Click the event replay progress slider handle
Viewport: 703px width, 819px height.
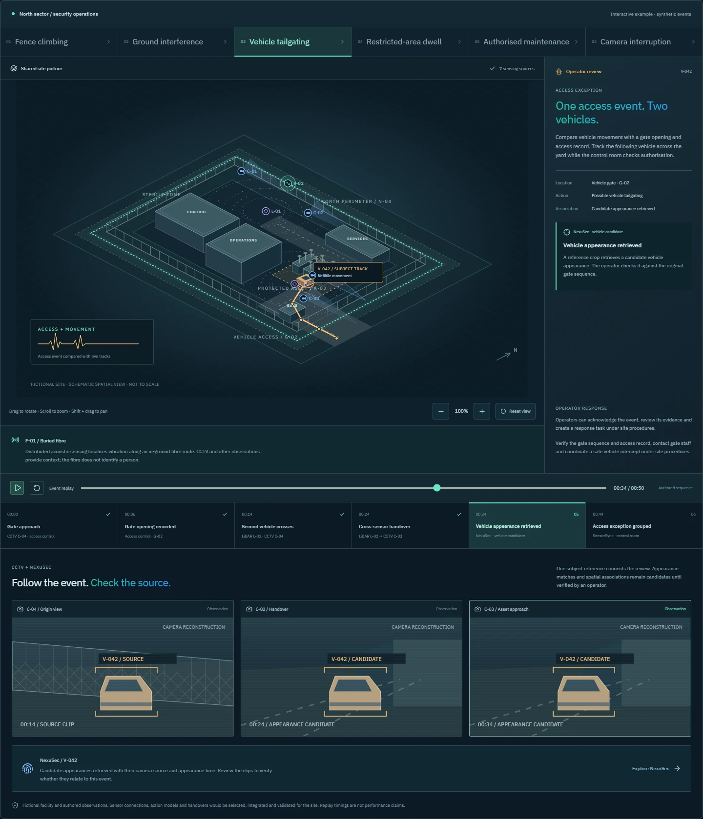[437, 488]
